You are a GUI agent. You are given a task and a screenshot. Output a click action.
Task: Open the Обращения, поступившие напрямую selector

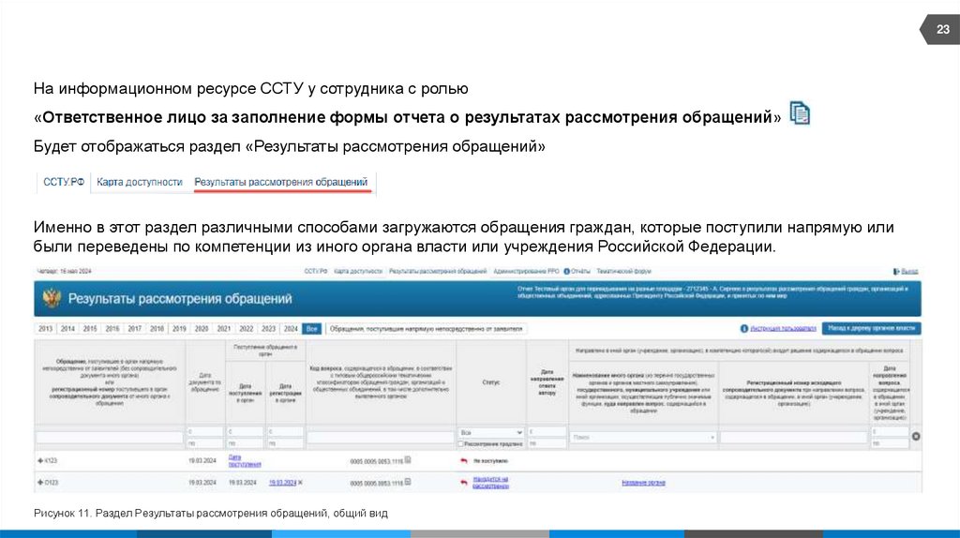427,329
